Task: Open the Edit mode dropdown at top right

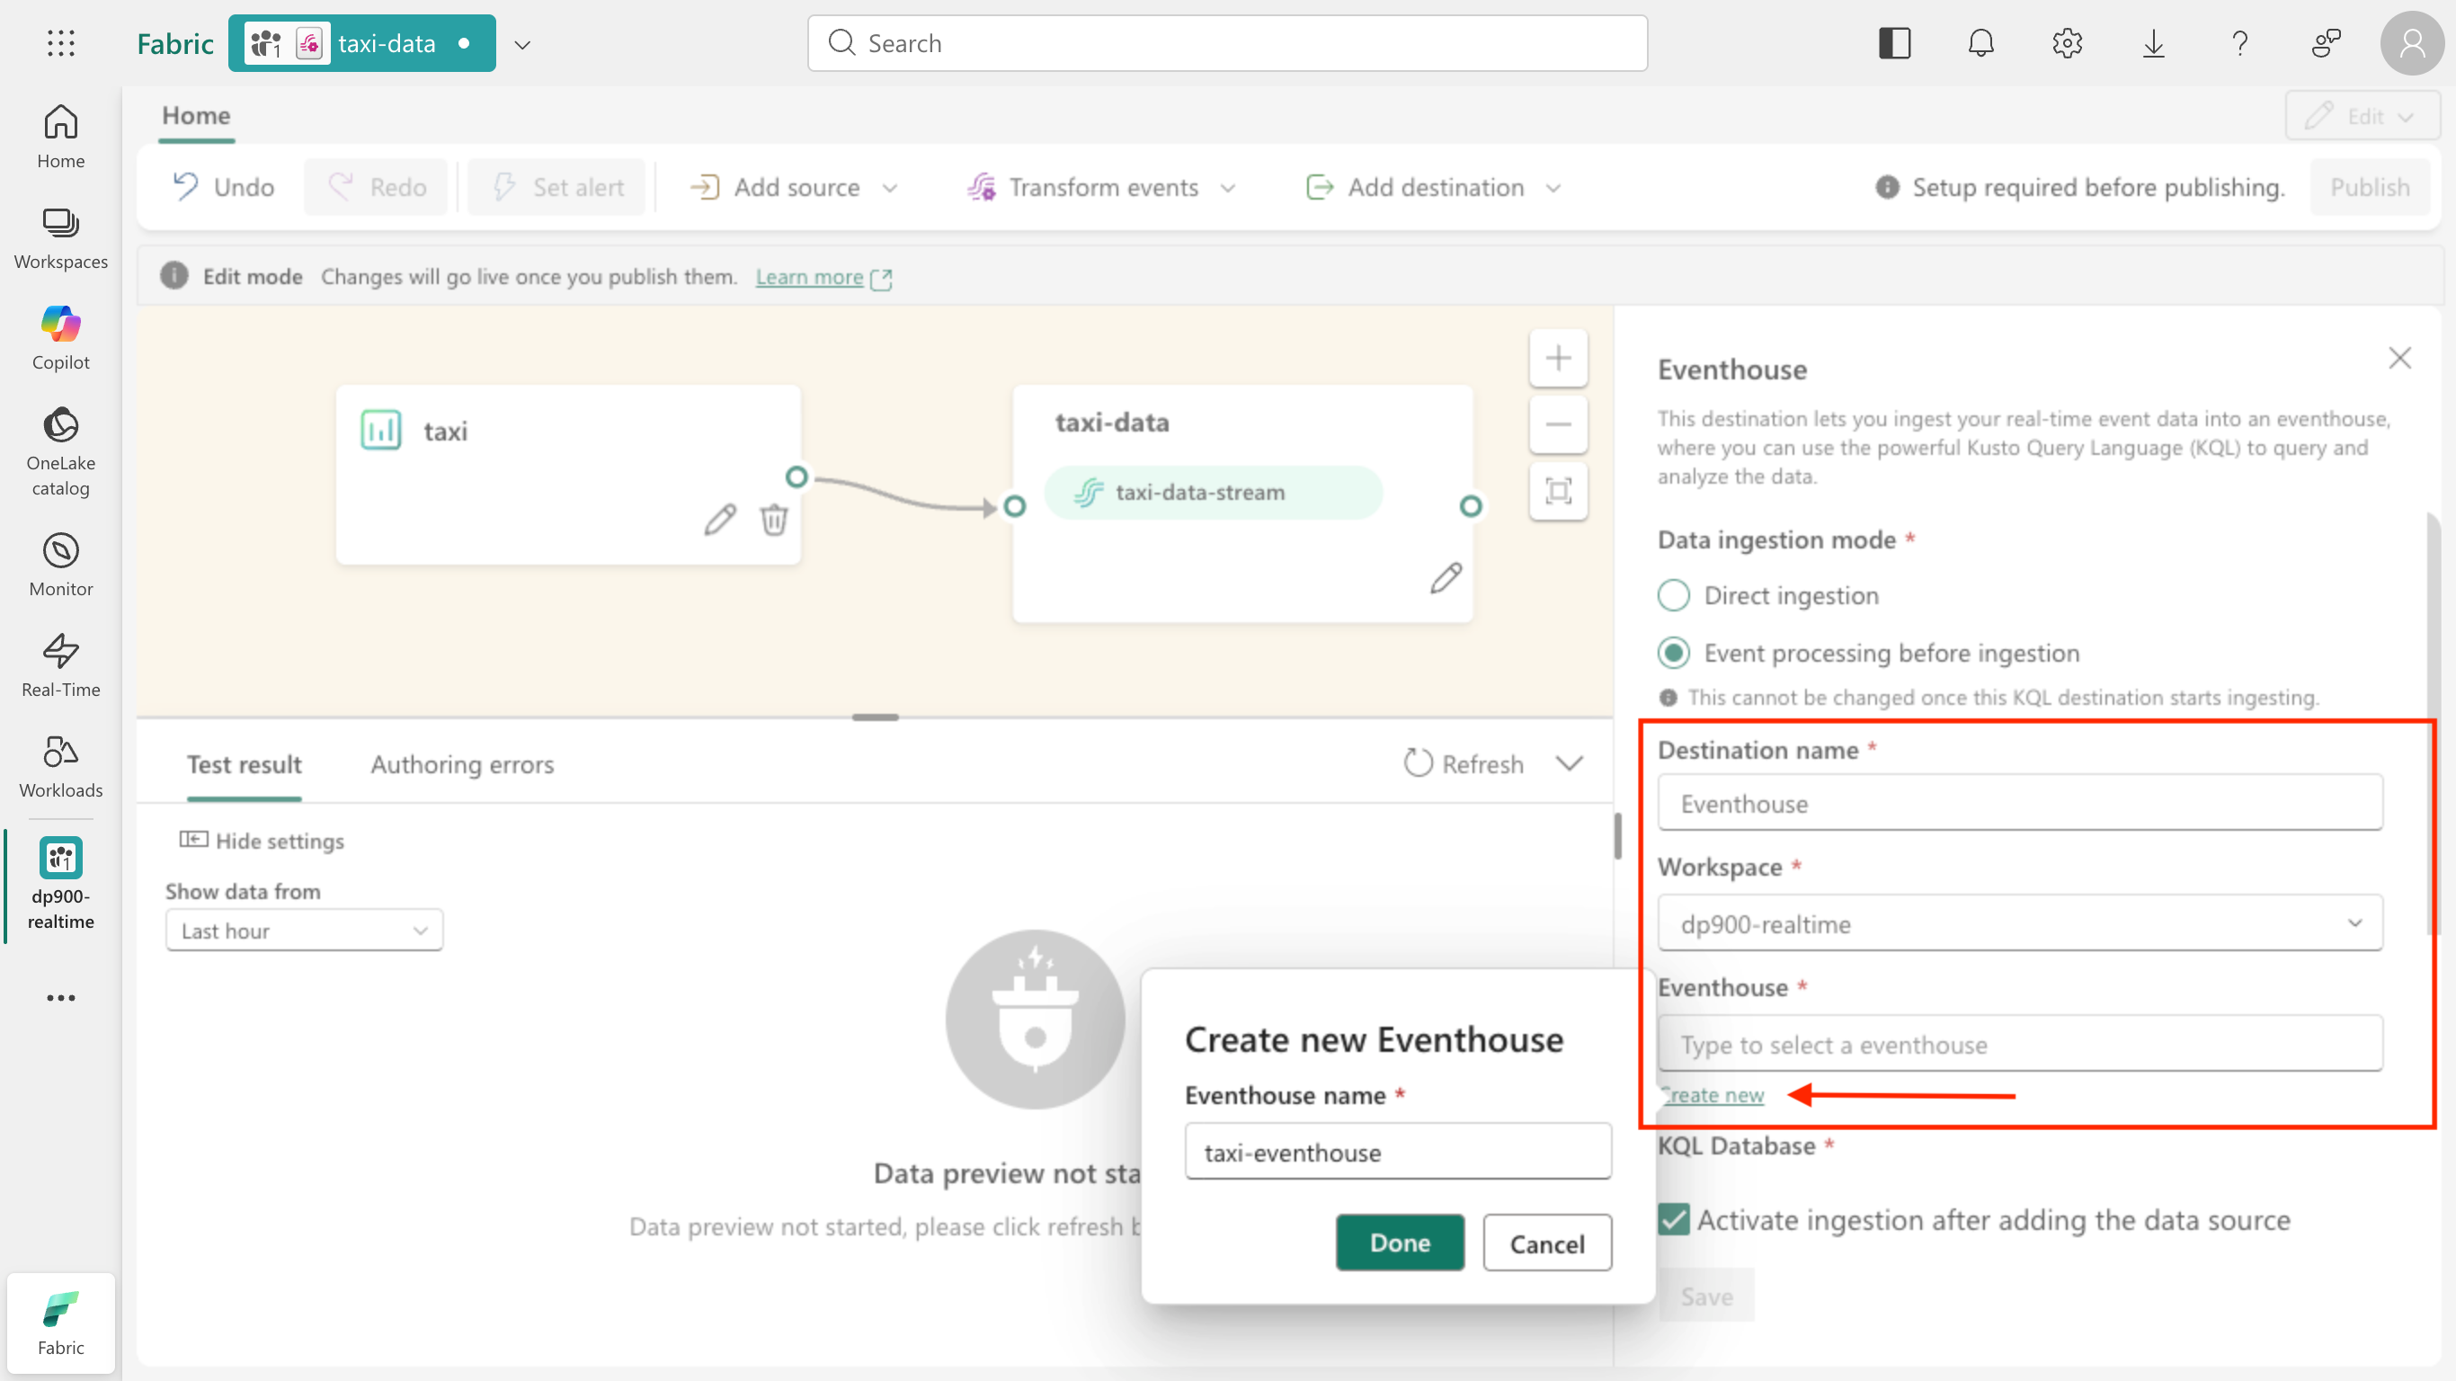Action: click(2362, 116)
